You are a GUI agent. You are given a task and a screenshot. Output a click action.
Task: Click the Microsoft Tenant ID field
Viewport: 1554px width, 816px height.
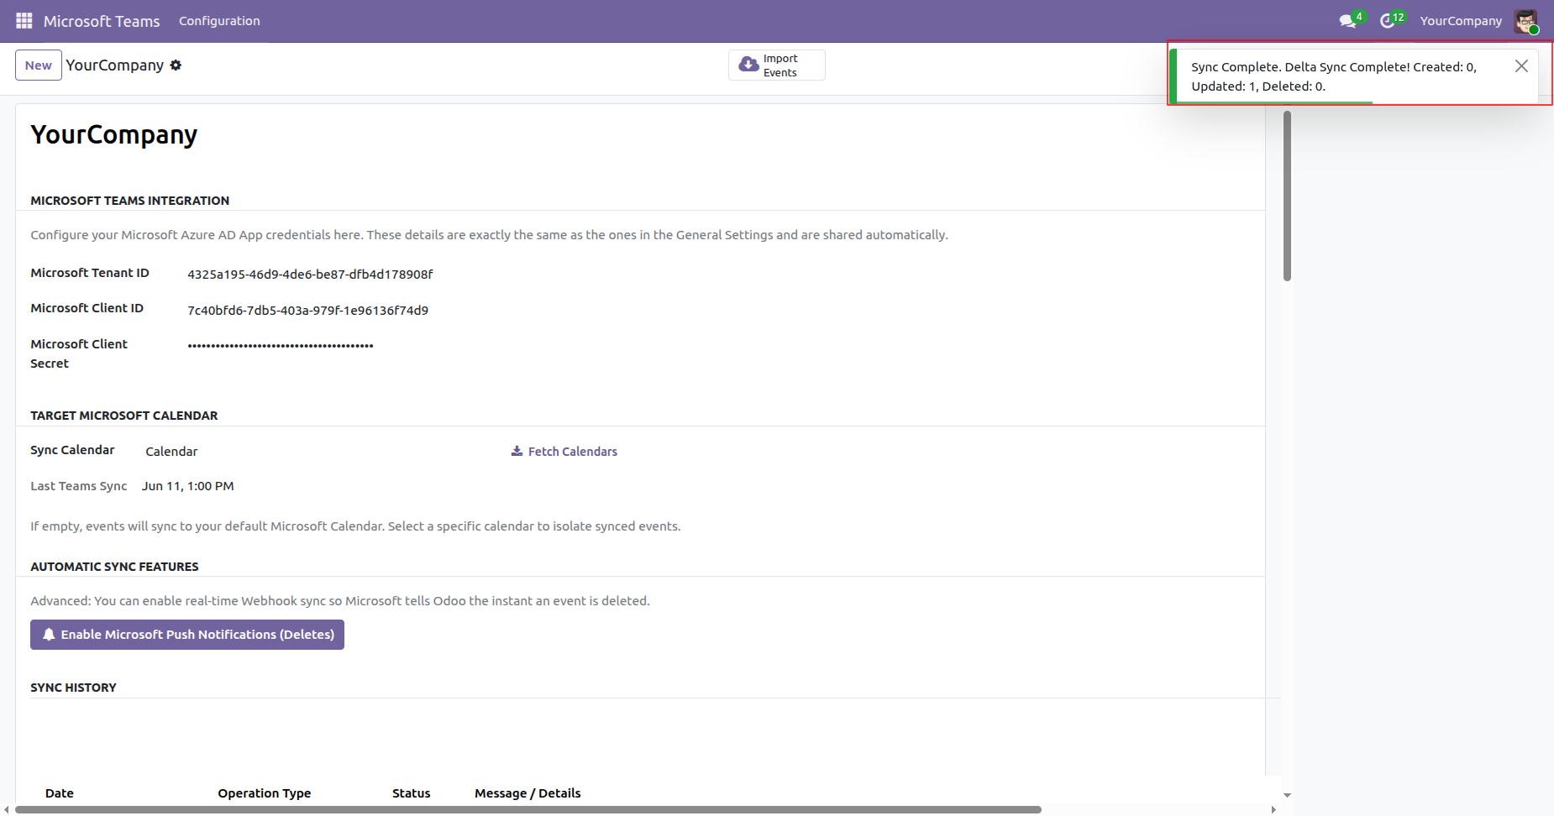[x=310, y=275]
